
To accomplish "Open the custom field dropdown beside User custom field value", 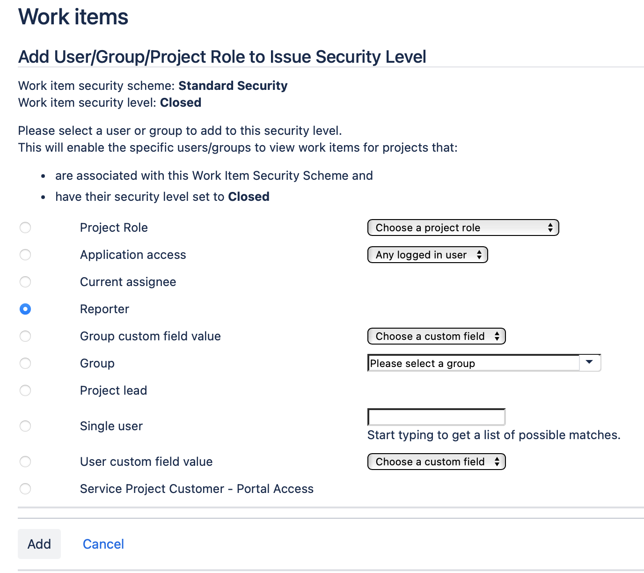I will (x=436, y=462).
